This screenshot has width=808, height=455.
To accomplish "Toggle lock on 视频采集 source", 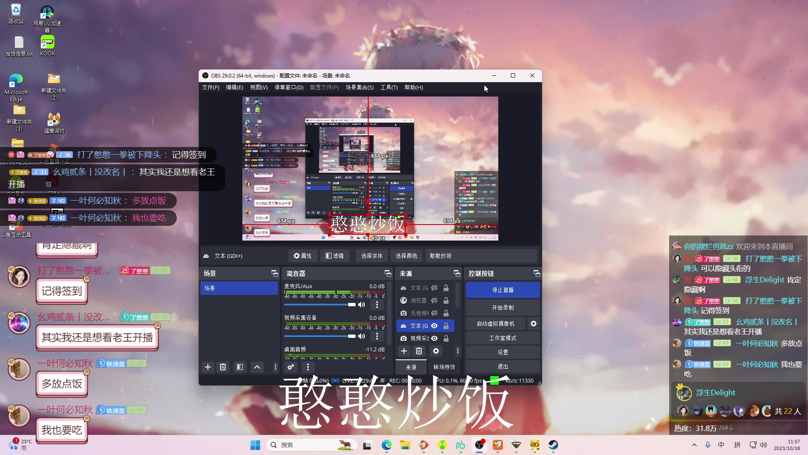I will pos(446,338).
